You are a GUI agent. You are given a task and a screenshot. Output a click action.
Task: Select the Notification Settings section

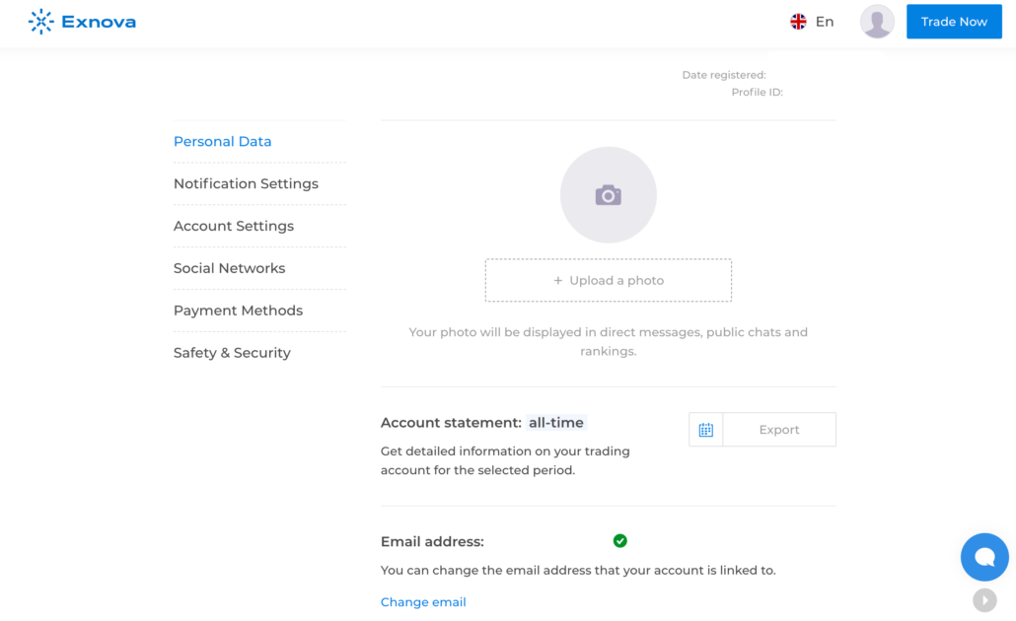point(246,183)
